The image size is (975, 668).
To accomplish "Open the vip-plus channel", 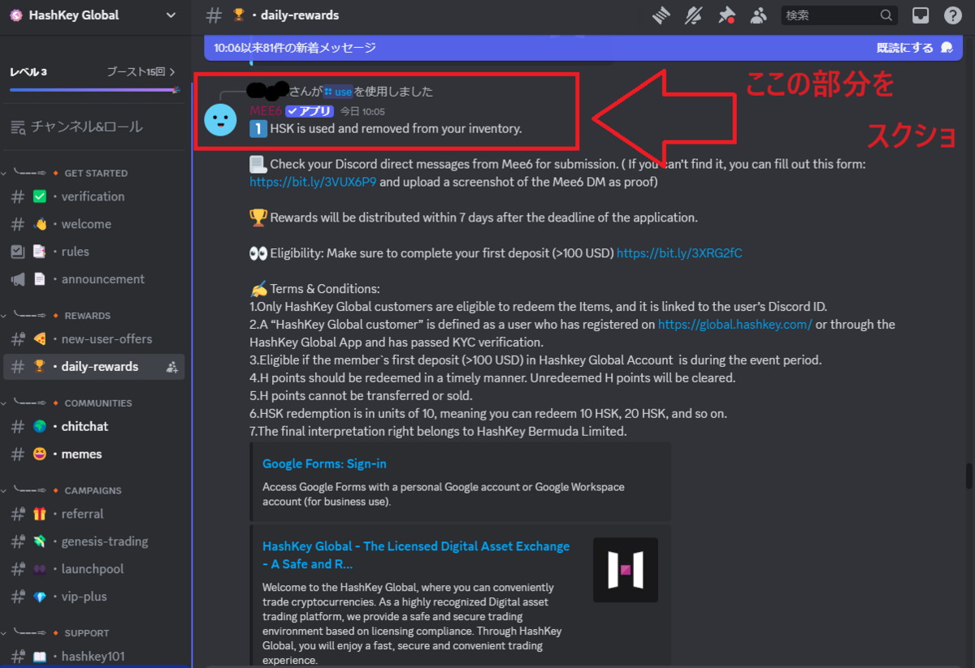I will 94,597.
